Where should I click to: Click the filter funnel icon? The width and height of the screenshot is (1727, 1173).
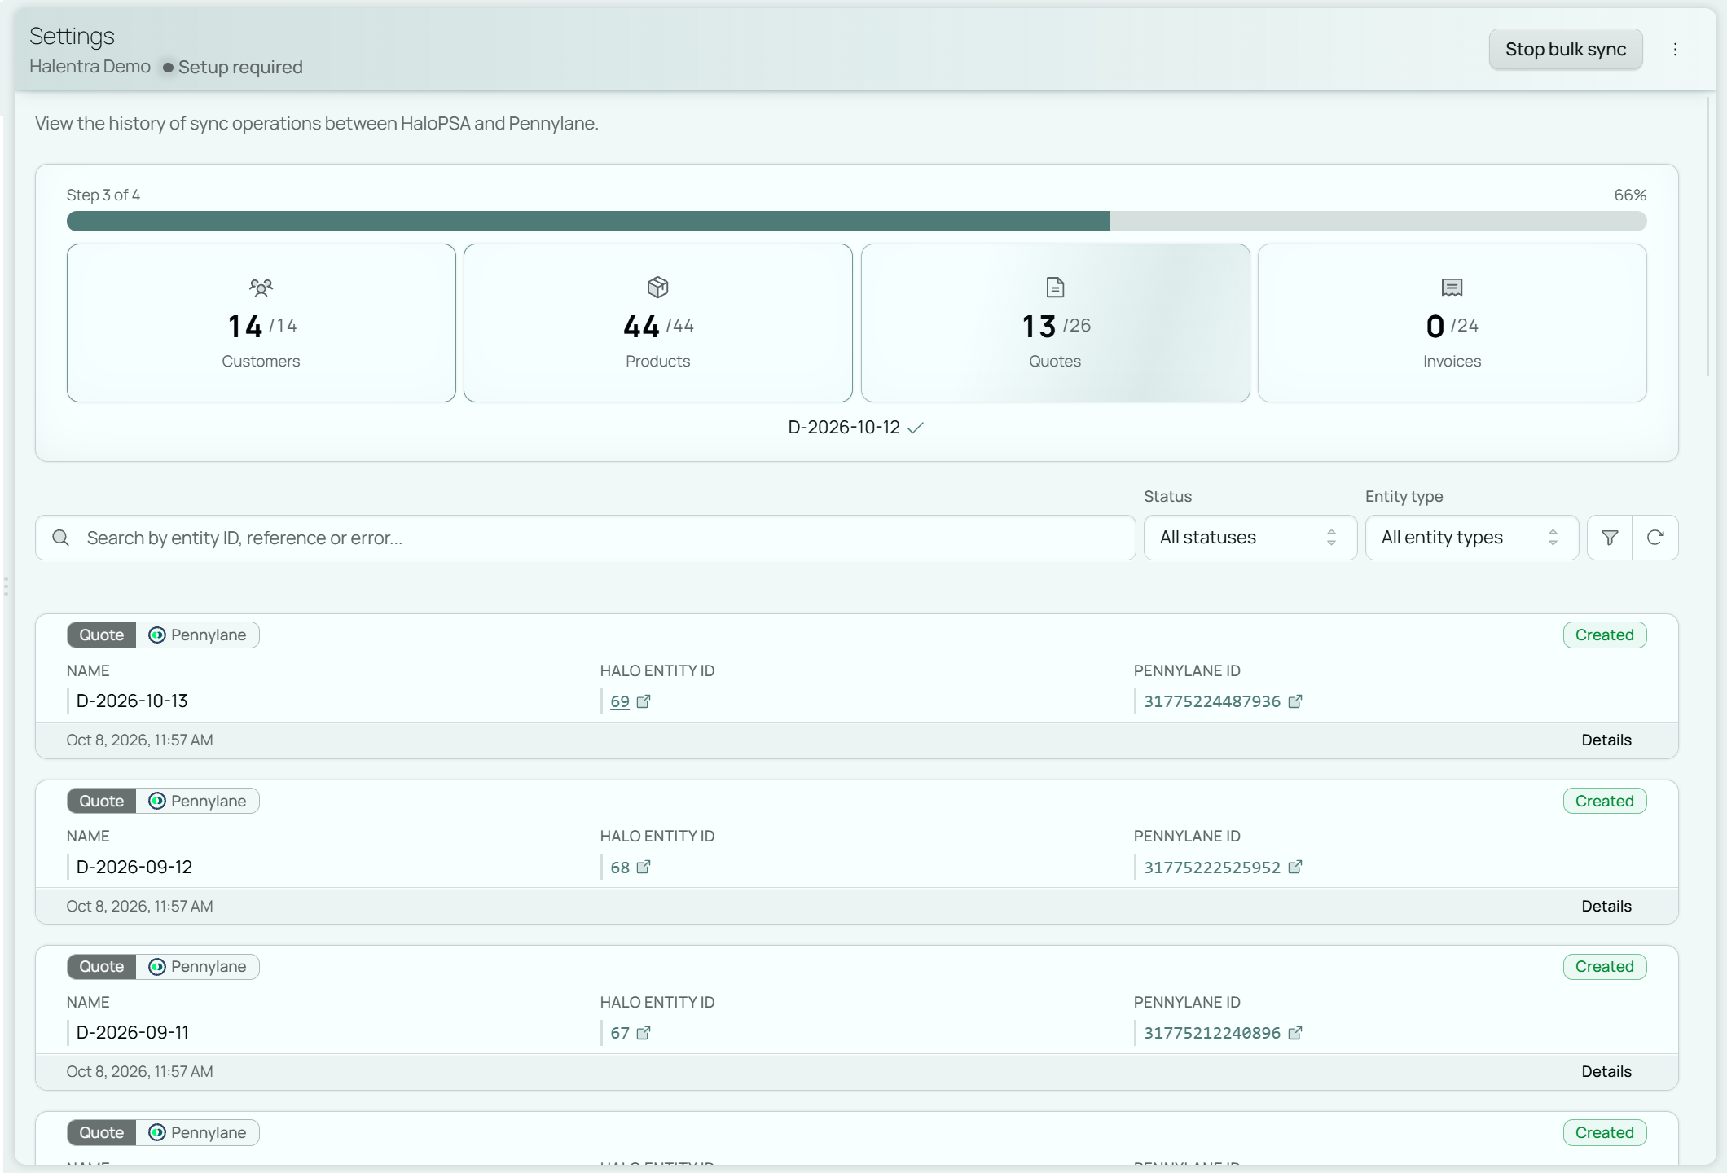point(1610,538)
